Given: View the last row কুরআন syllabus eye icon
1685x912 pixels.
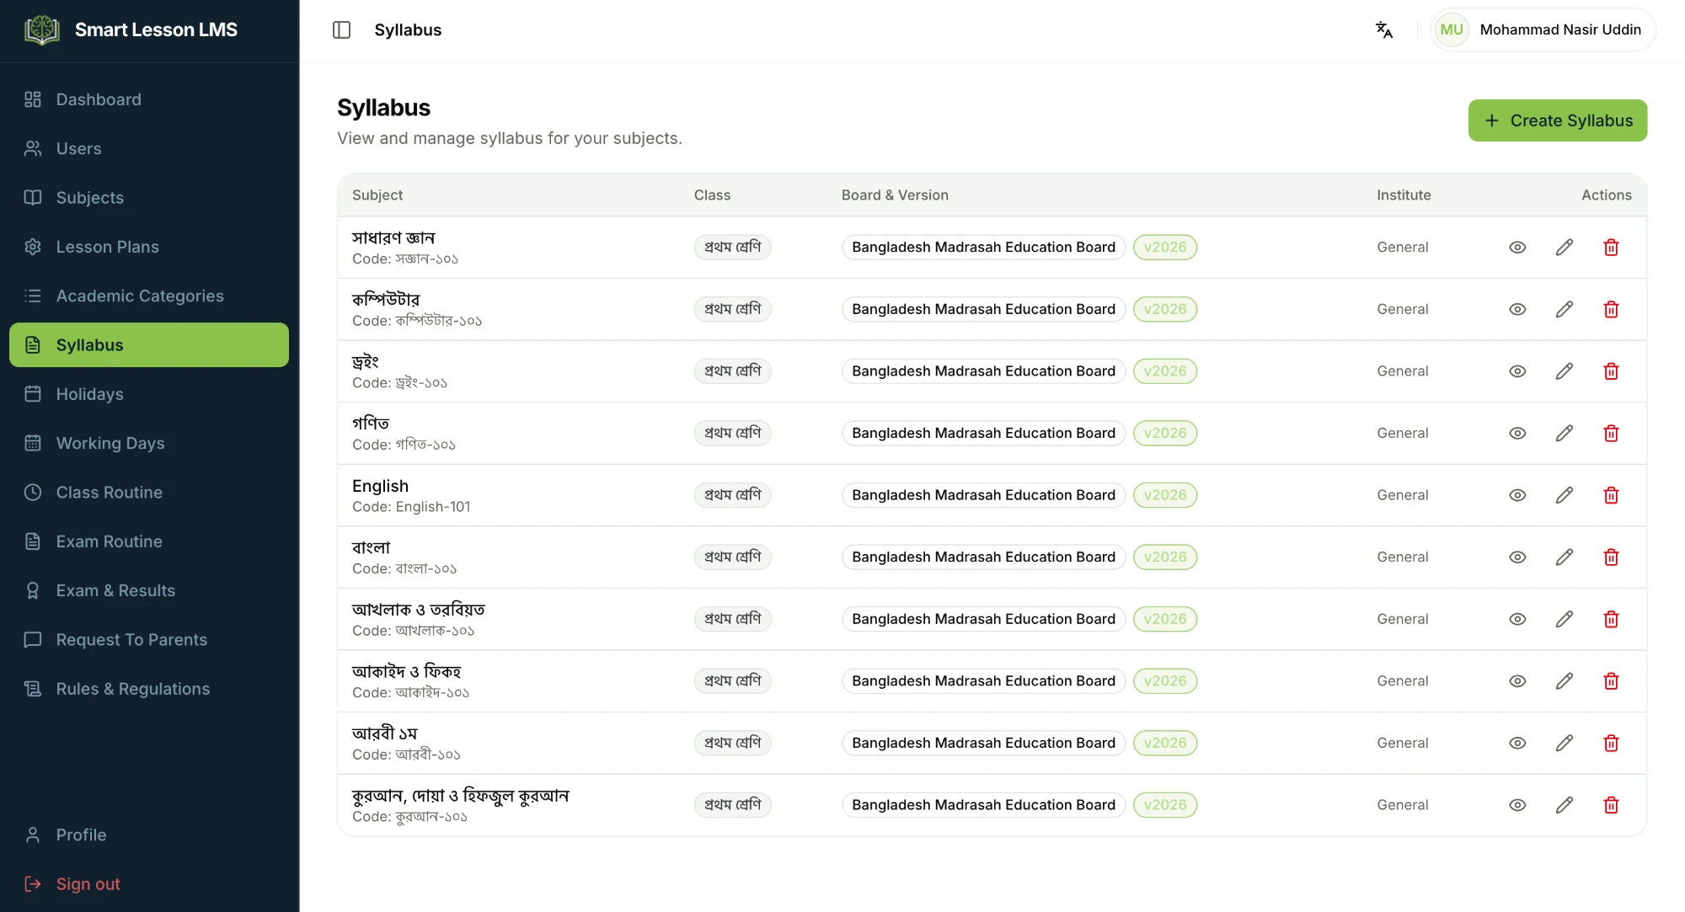Looking at the screenshot, I should click(x=1517, y=805).
